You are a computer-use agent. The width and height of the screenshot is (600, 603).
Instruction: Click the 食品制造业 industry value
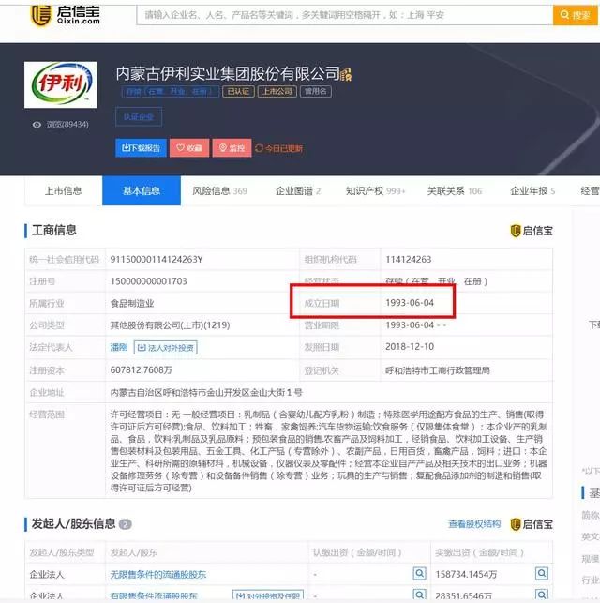coord(132,304)
